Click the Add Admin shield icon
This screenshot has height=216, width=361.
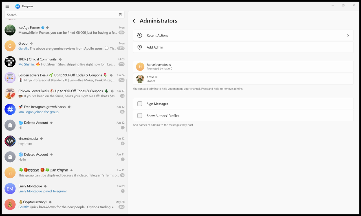(140, 47)
